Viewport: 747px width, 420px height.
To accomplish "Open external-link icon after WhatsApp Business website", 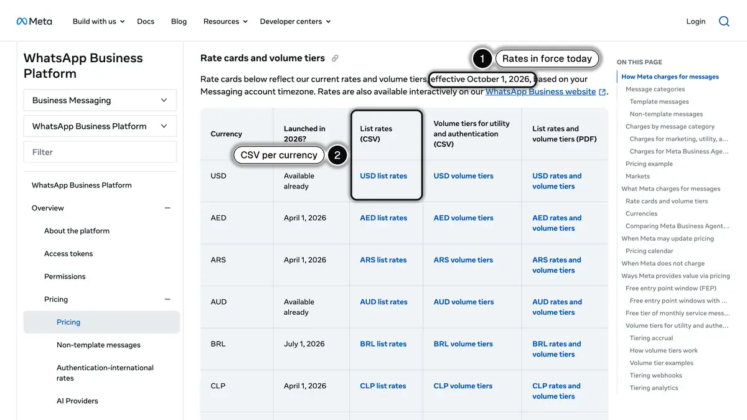I will 602,92.
